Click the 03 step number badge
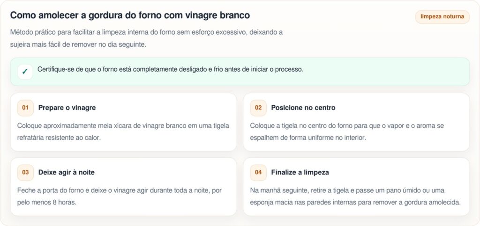This screenshot has width=480, height=226. [x=25, y=172]
